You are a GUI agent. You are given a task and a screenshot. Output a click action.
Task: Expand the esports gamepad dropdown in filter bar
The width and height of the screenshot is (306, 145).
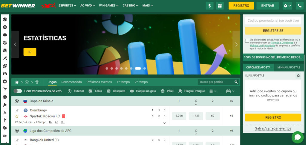[x=230, y=91]
